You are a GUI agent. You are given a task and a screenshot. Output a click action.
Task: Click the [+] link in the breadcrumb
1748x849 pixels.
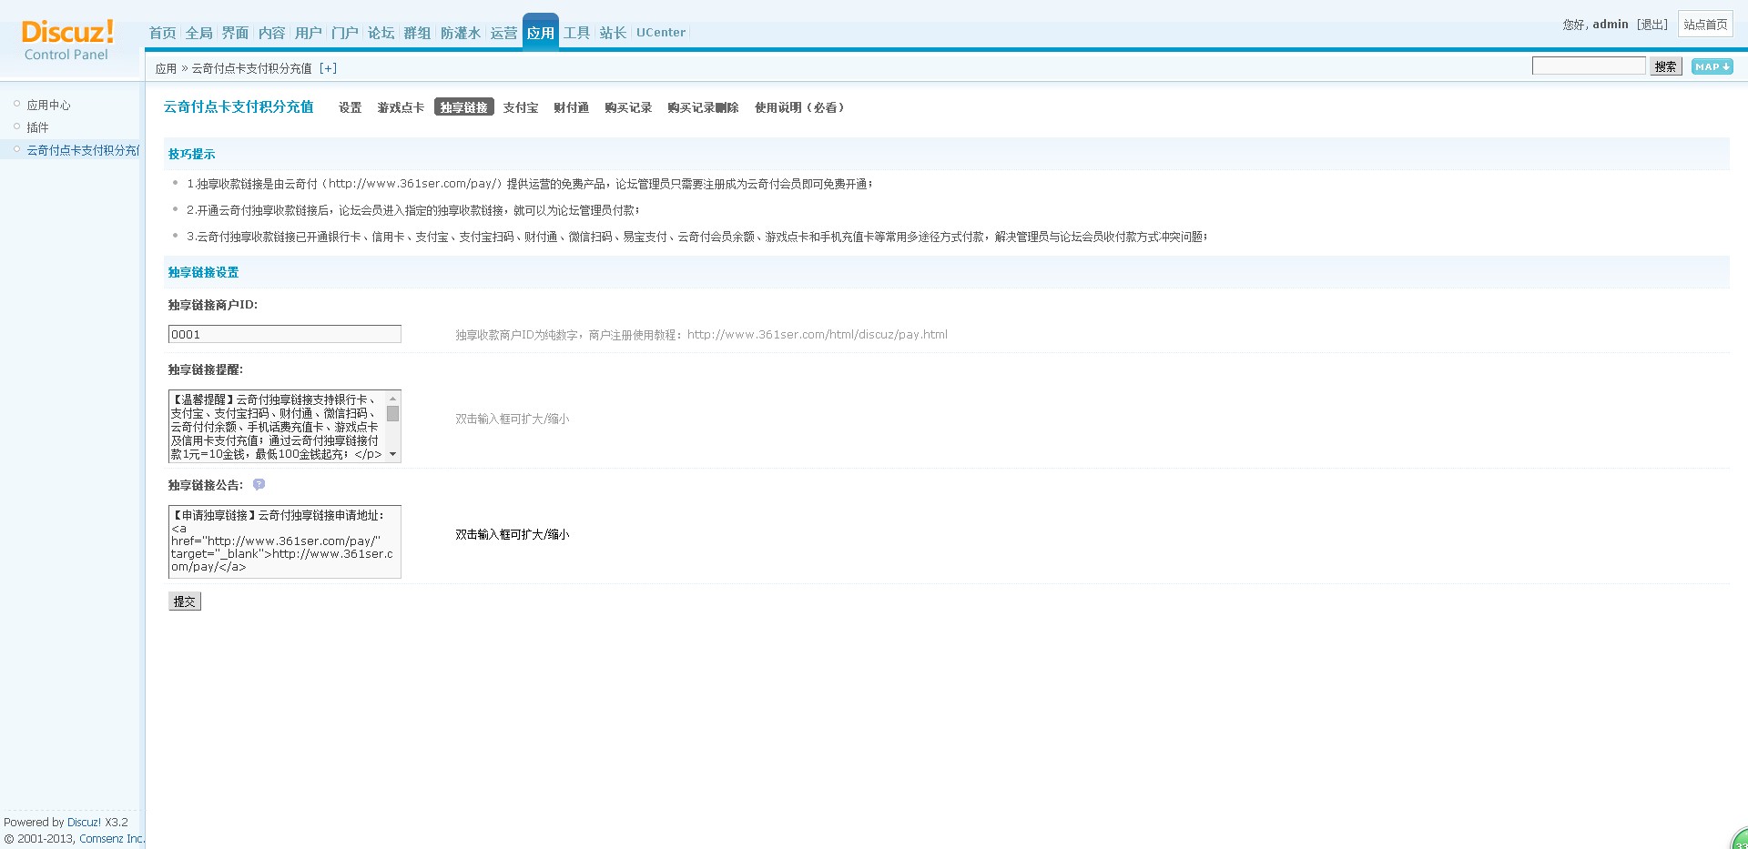pos(328,68)
